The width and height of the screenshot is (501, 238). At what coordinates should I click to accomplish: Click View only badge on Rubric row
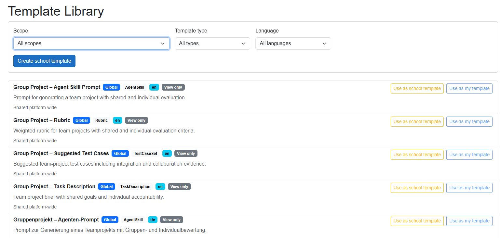[x=136, y=120]
